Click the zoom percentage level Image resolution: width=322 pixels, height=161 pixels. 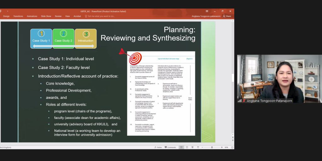[x=226, y=147]
